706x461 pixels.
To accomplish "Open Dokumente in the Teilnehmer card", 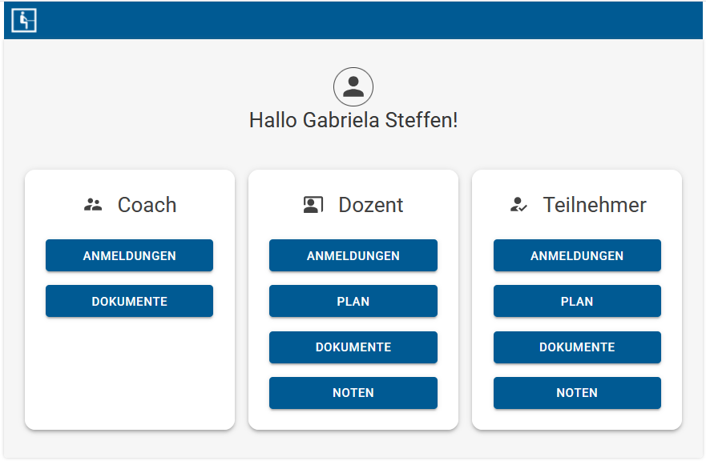I will click(x=577, y=347).
